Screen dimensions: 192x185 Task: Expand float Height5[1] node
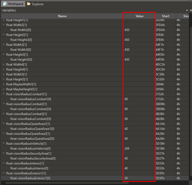(x=4, y=79)
